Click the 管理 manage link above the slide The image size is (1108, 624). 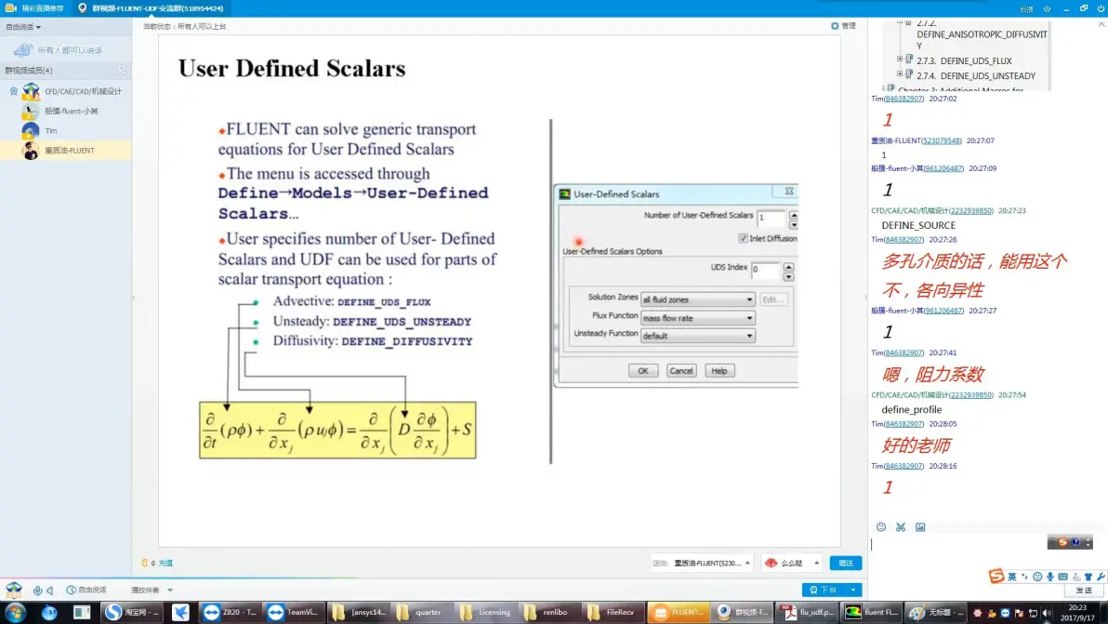click(848, 26)
